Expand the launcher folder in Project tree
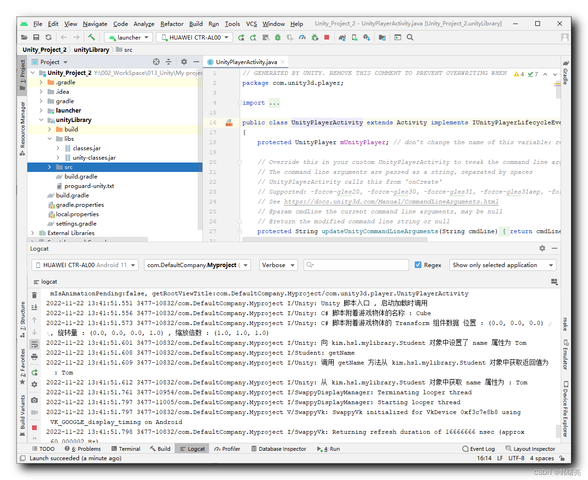The image size is (588, 480). tap(41, 110)
